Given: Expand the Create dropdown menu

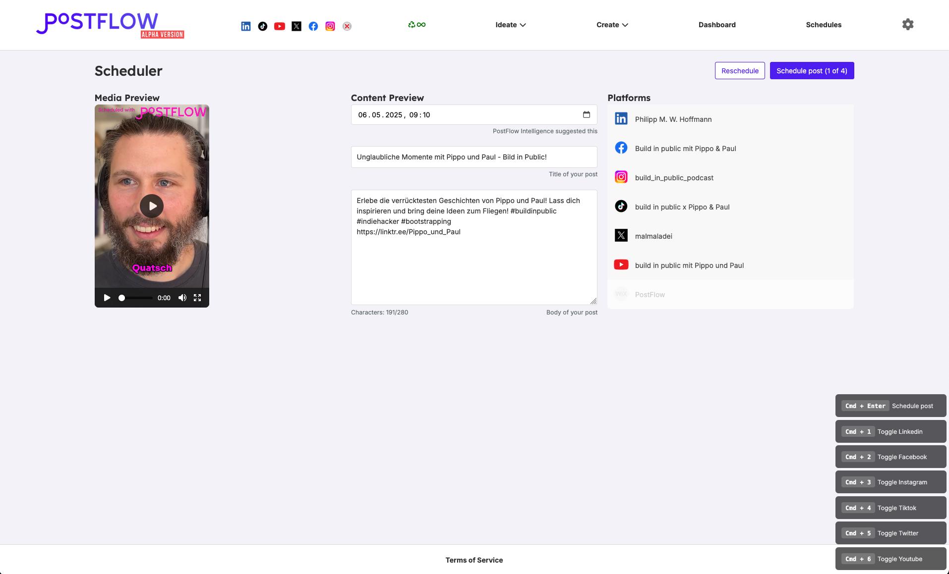Looking at the screenshot, I should point(612,25).
